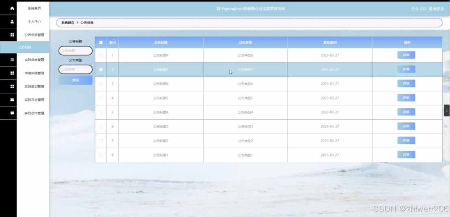Image resolution: width=450 pixels, height=217 pixels.
Task: Check the row for 公告标题7
Action: click(x=101, y=70)
